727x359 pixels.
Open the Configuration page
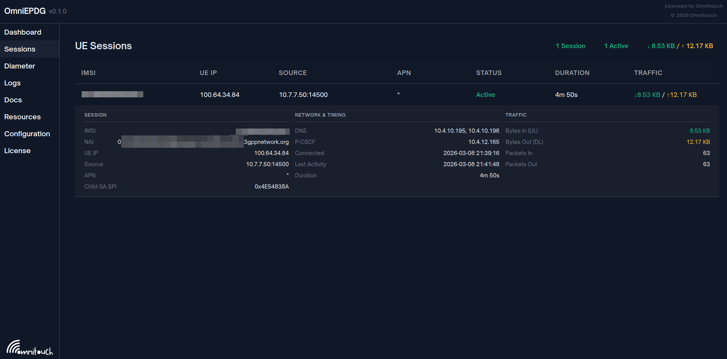click(27, 134)
